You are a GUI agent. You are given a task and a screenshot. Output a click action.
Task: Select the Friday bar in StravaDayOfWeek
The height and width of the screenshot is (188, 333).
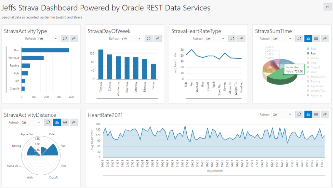click(153, 72)
